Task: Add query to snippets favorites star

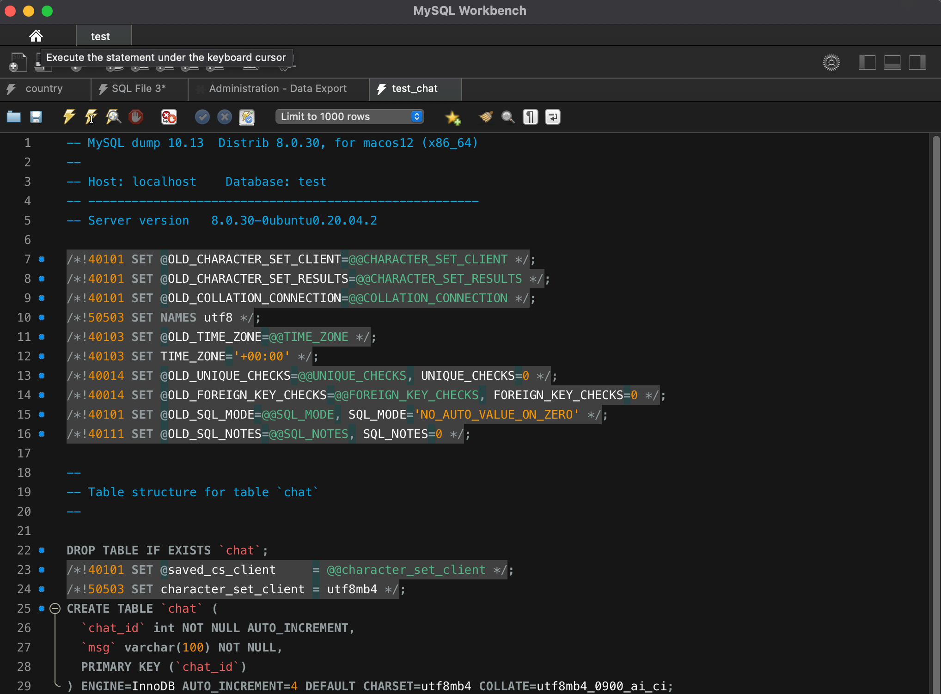Action: pos(453,118)
